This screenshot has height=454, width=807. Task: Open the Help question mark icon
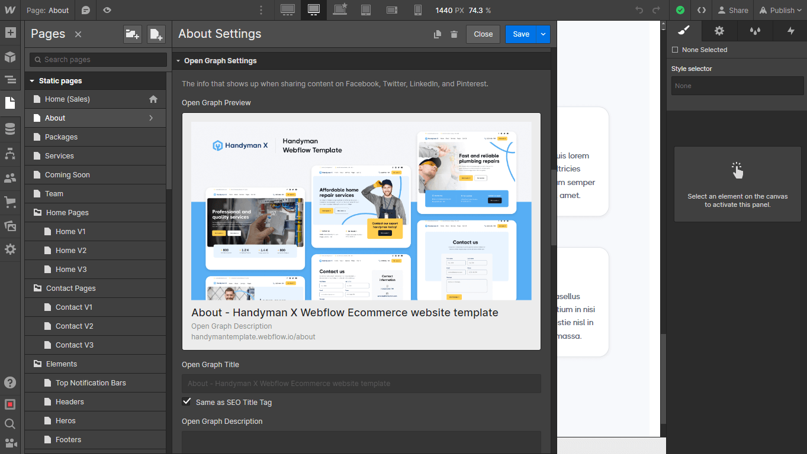point(10,382)
